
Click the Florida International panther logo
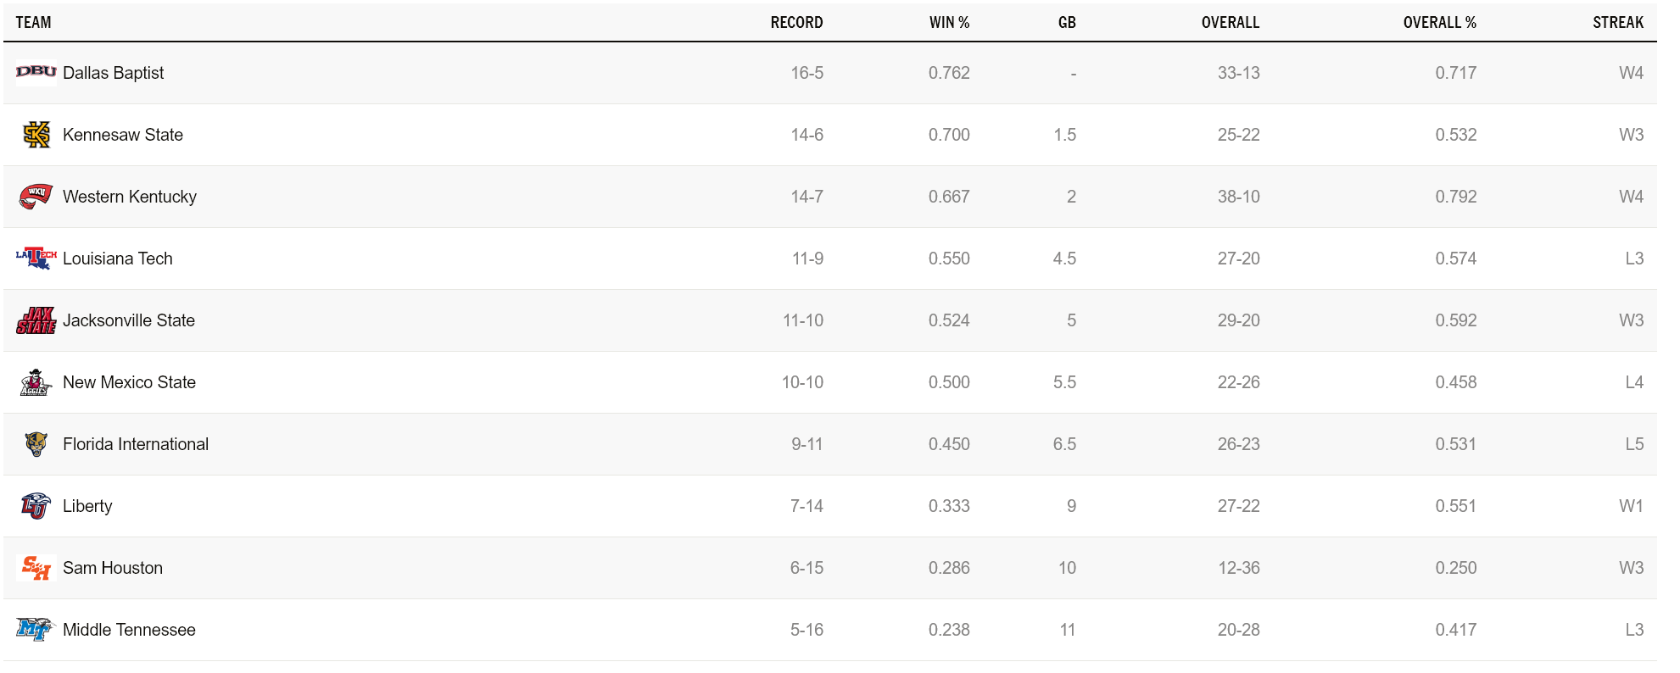36,444
